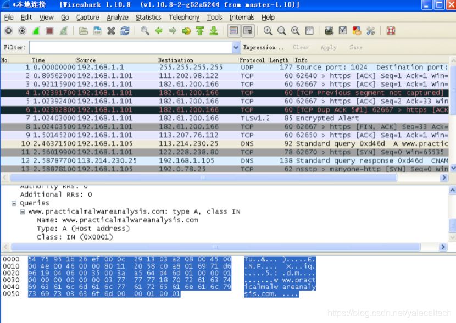Go to packet number icon
This screenshot has width=456, height=323.
point(186,31)
